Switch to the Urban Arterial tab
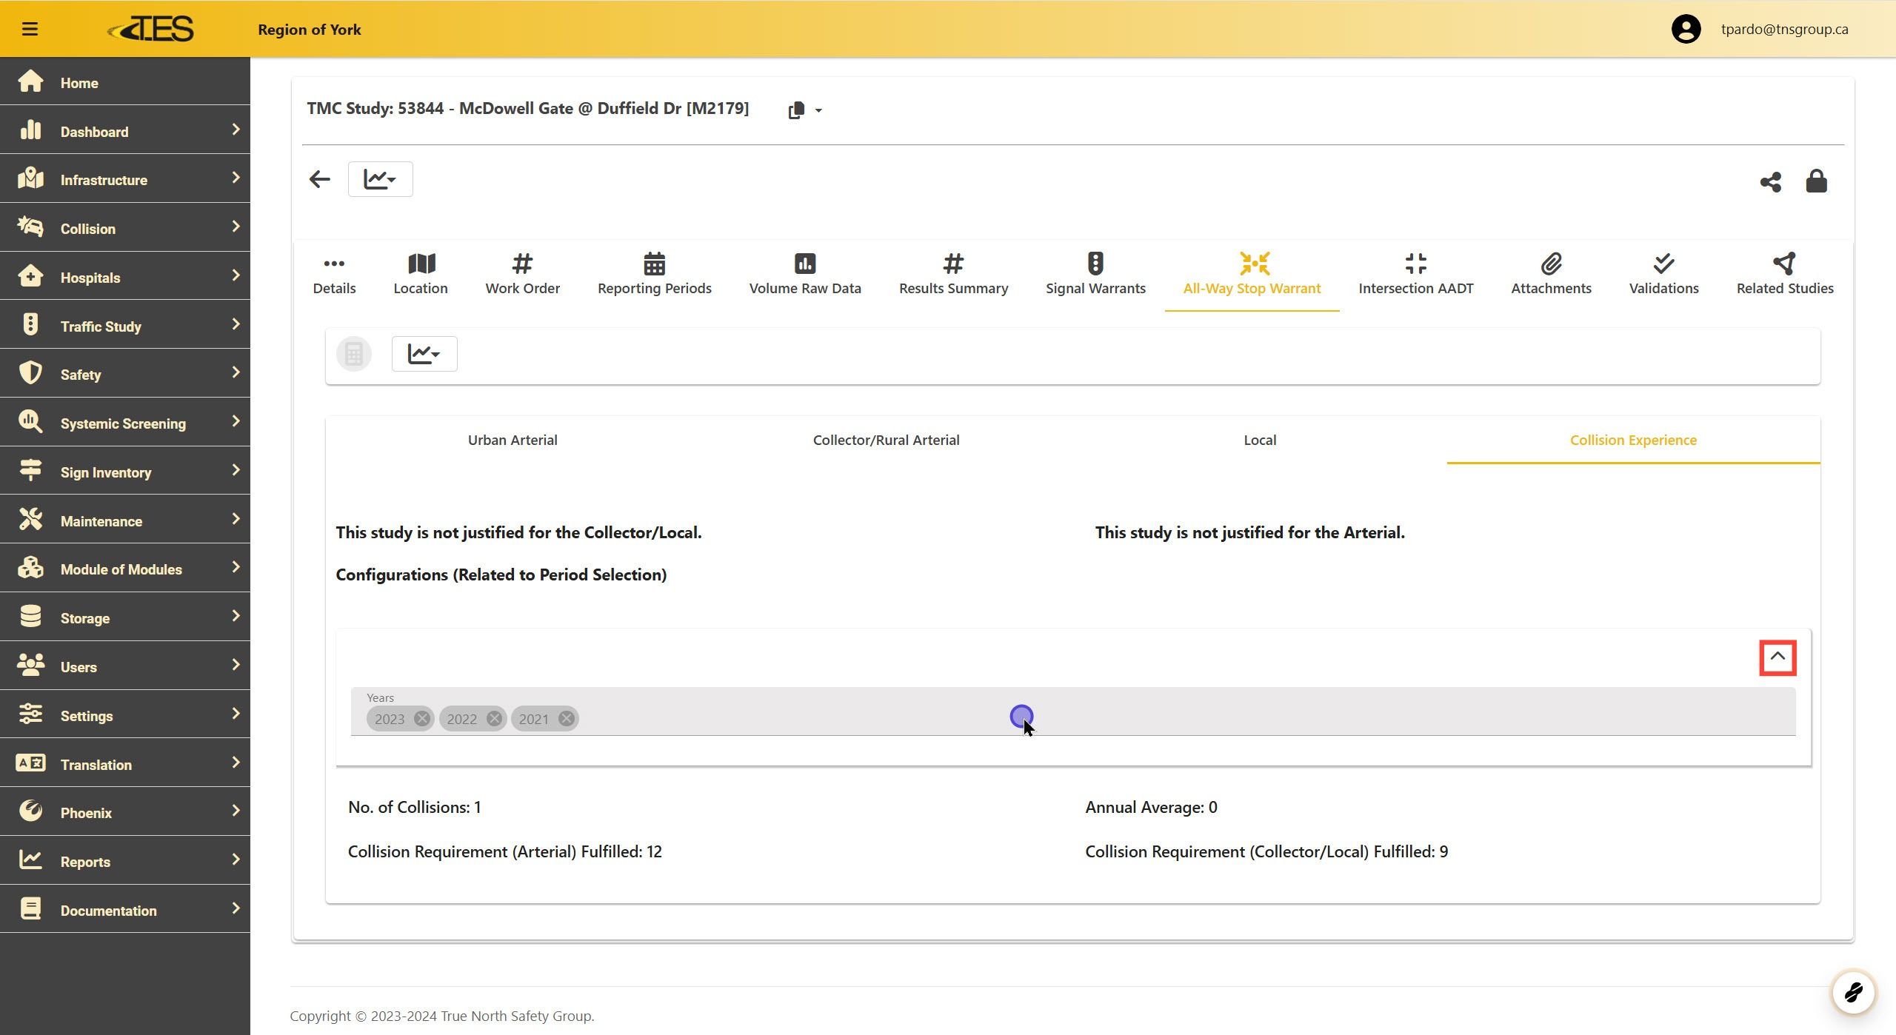Viewport: 1896px width, 1035px height. pos(513,440)
